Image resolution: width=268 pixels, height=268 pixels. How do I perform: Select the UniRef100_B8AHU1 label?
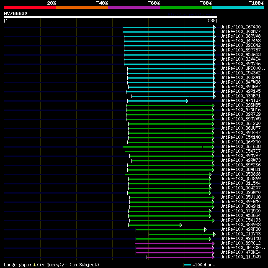[240, 170]
